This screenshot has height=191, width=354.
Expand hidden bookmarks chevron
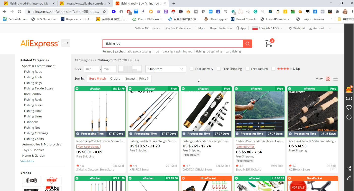pyautogui.click(x=331, y=19)
